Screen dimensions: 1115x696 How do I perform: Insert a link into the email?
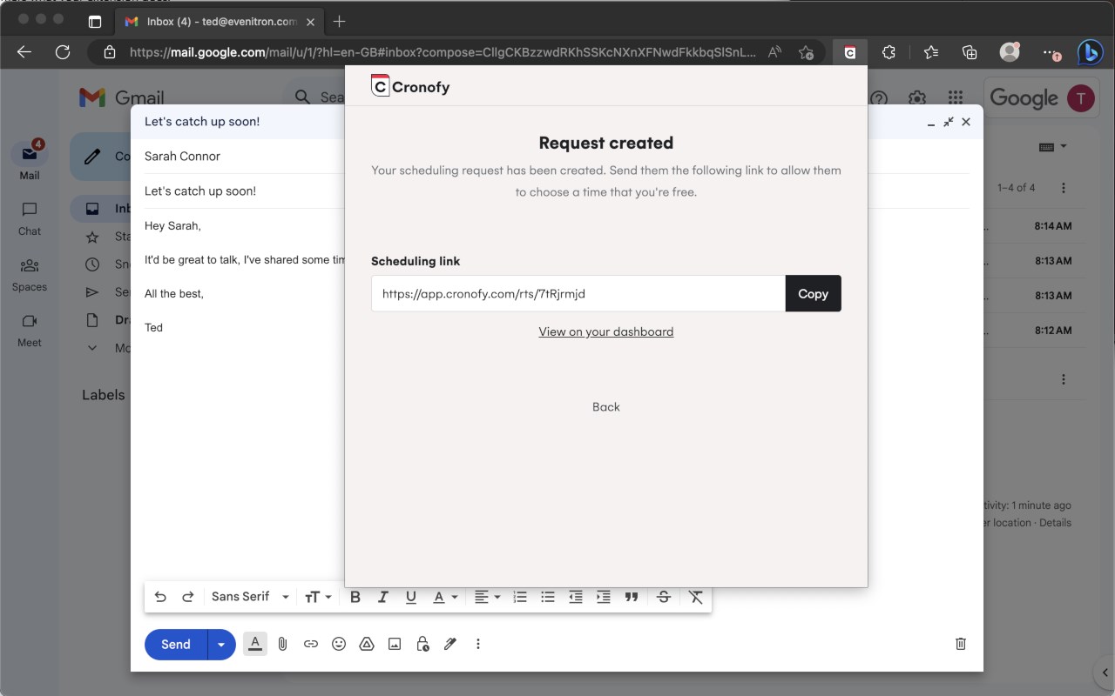(311, 644)
